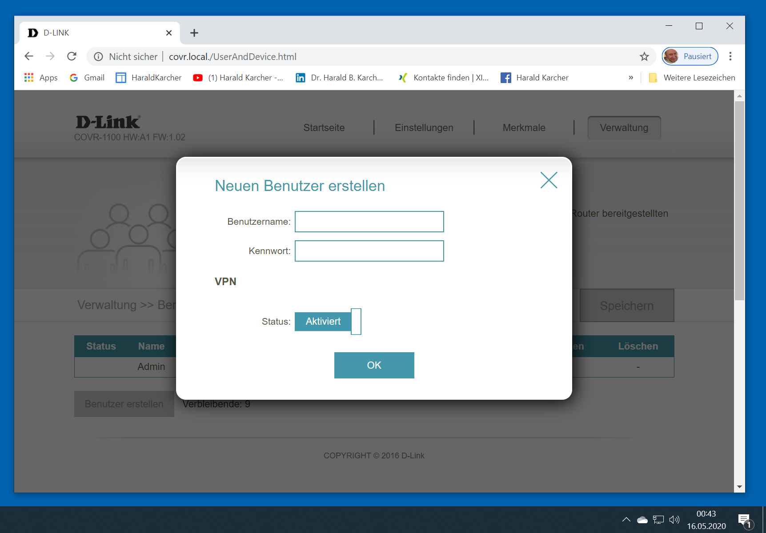Click the Kennwort input field
766x533 pixels.
(369, 251)
